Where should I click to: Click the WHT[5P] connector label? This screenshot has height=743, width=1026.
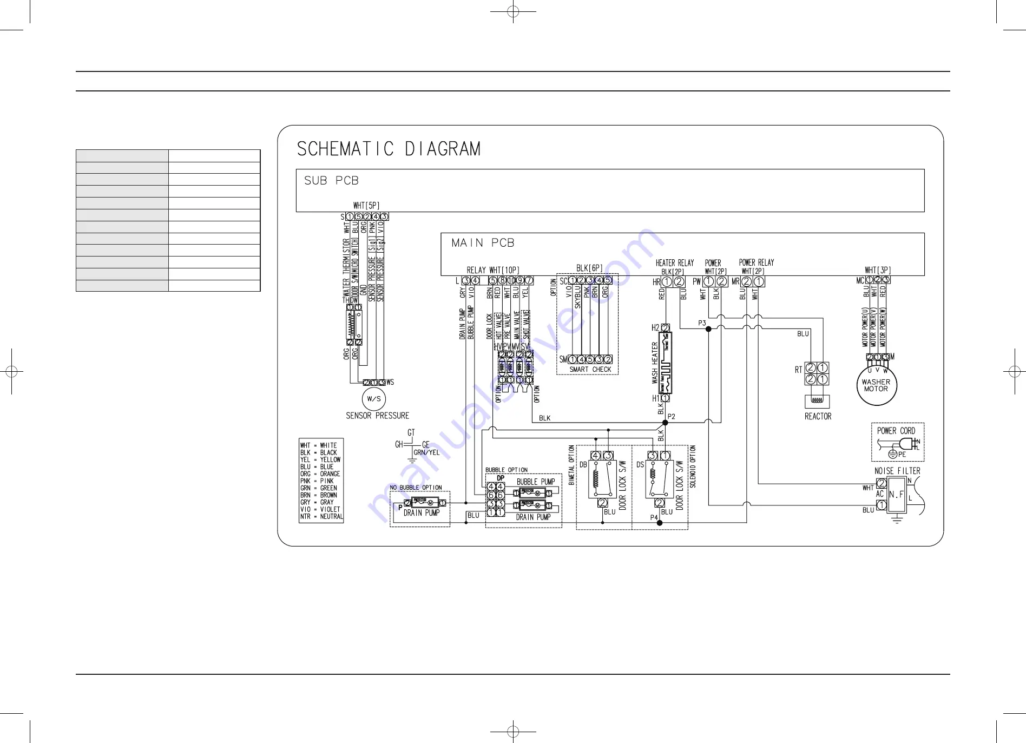[x=366, y=206]
